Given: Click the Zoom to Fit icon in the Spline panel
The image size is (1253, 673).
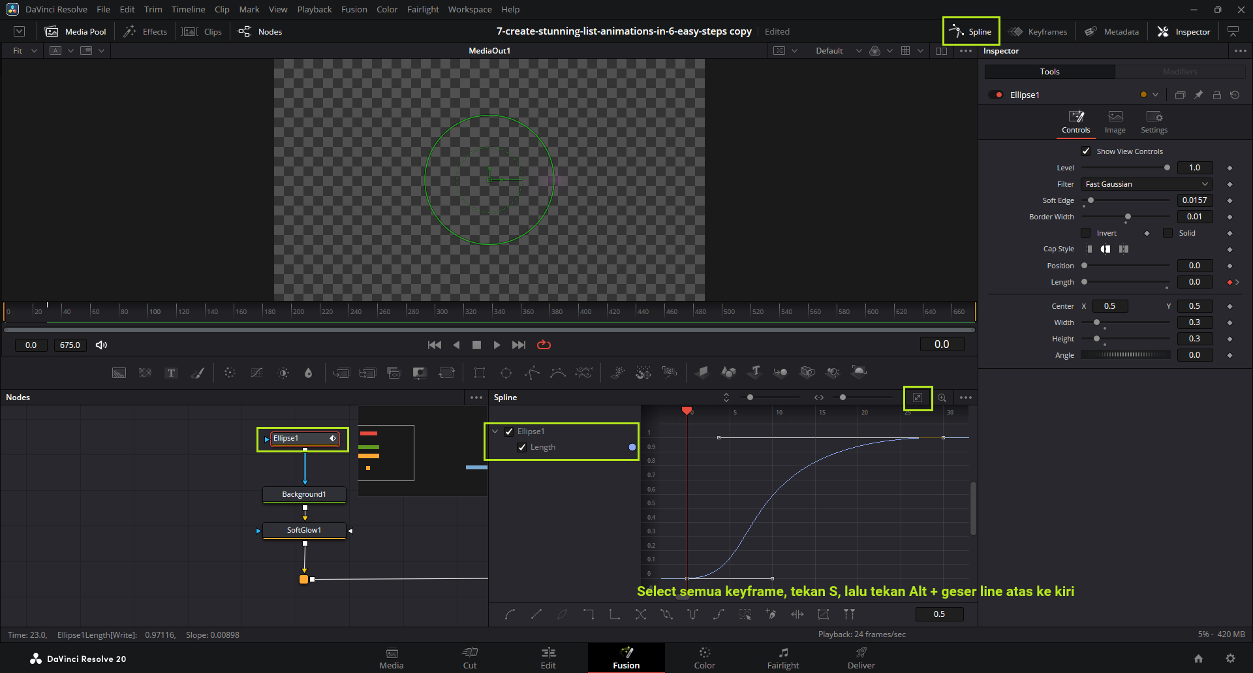Looking at the screenshot, I should pos(918,398).
